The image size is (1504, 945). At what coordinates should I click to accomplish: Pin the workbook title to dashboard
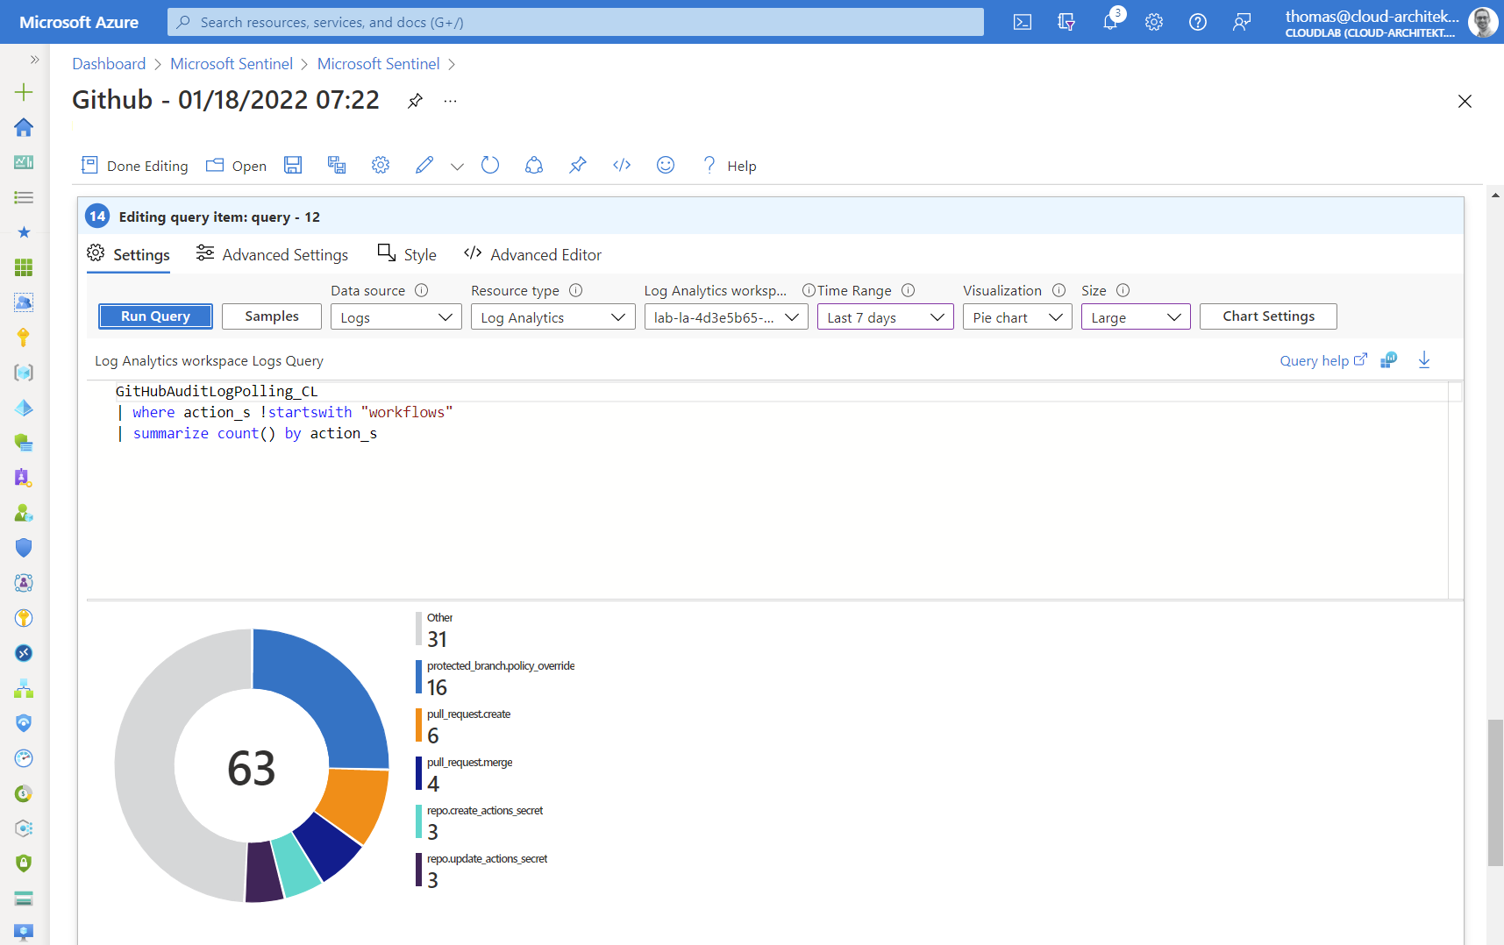(415, 101)
